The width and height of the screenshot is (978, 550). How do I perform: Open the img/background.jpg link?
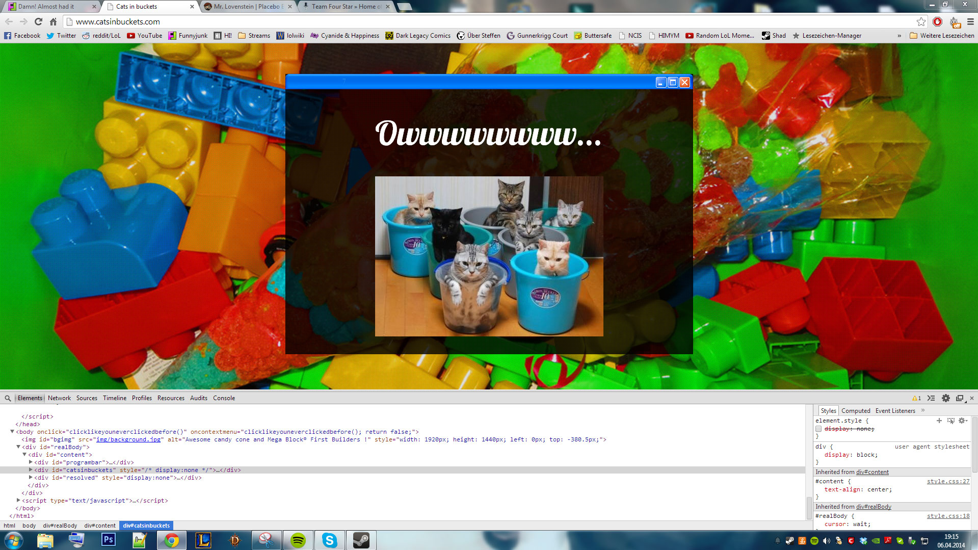[128, 439]
